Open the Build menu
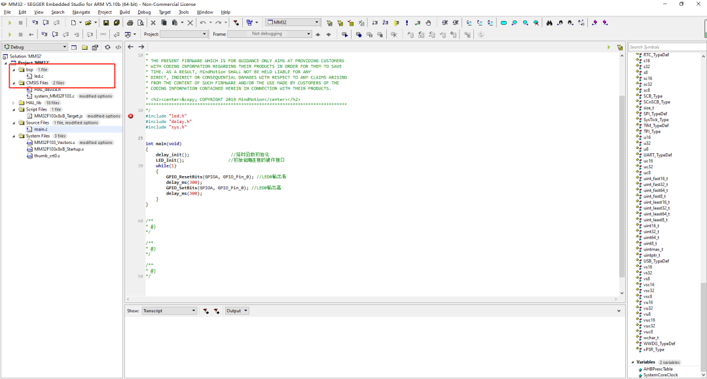This screenshot has width=707, height=379. [124, 12]
